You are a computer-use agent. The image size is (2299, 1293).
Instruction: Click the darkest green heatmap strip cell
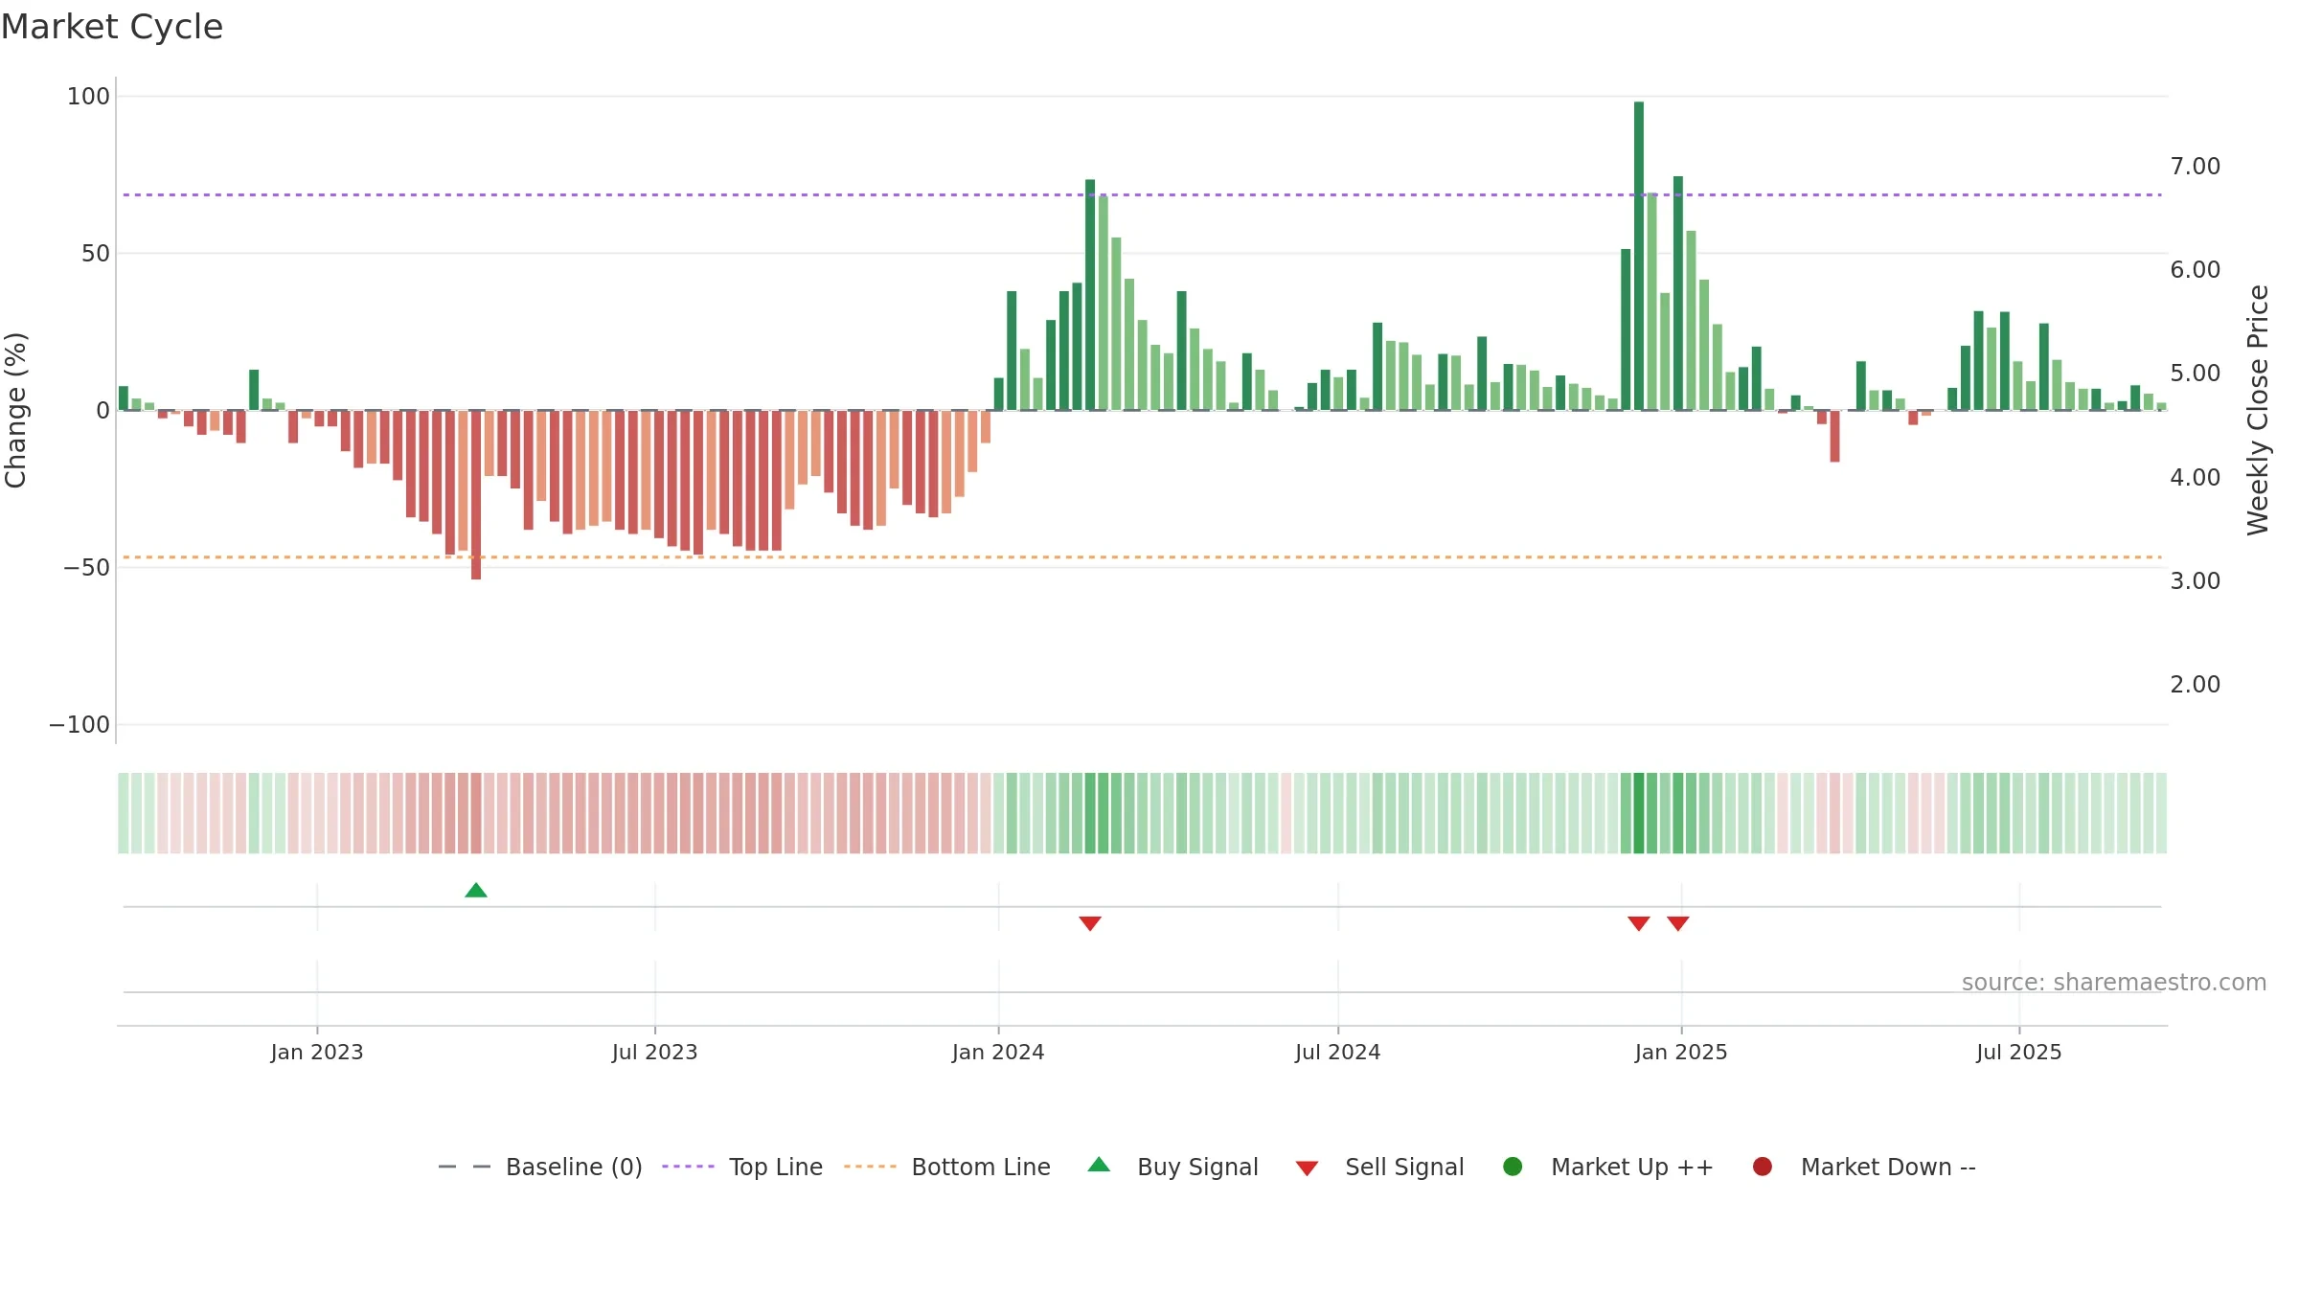click(1639, 813)
